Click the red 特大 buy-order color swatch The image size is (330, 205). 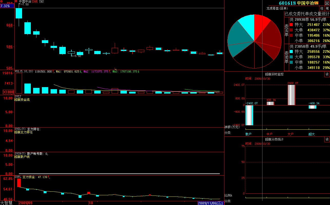click(x=291, y=25)
